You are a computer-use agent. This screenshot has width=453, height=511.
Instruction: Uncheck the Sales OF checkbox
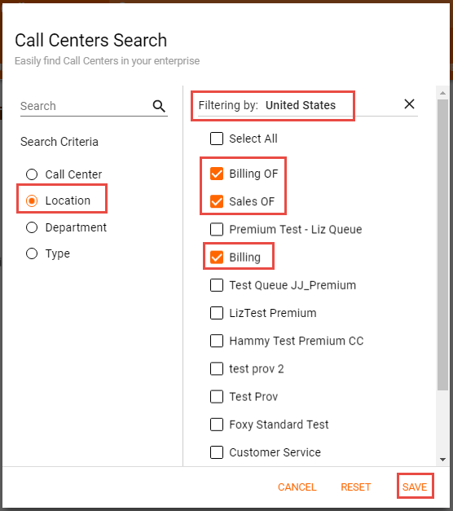(x=217, y=201)
